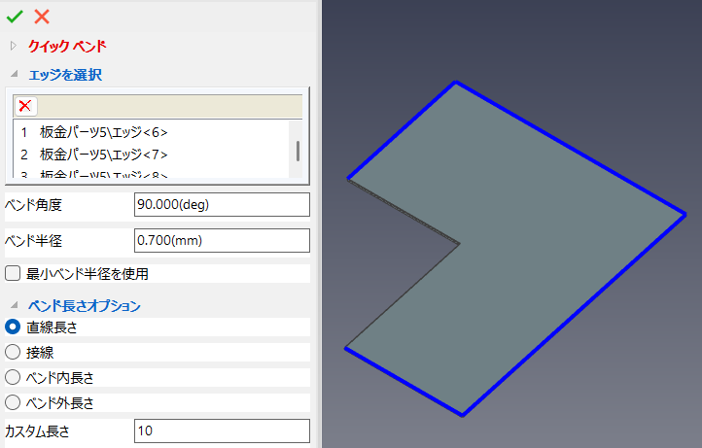Viewport: 702px width, 448px height.
Task: Cancel the operation with the red X
Action: [42, 16]
